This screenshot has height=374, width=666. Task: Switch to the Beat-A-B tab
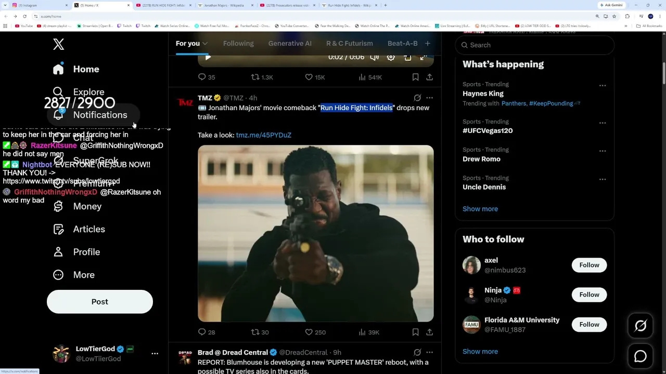point(403,43)
